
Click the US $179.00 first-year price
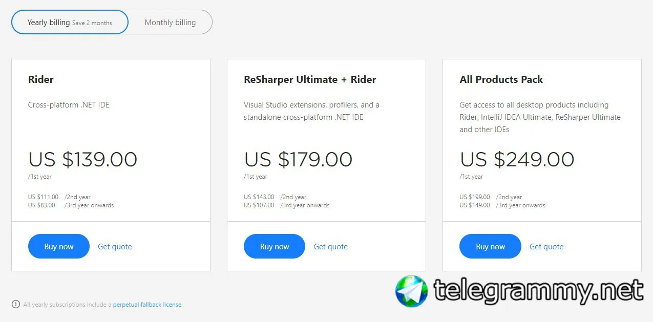tap(299, 159)
